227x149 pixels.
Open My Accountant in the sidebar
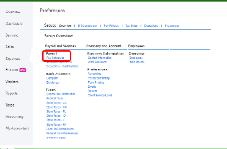[17, 128]
